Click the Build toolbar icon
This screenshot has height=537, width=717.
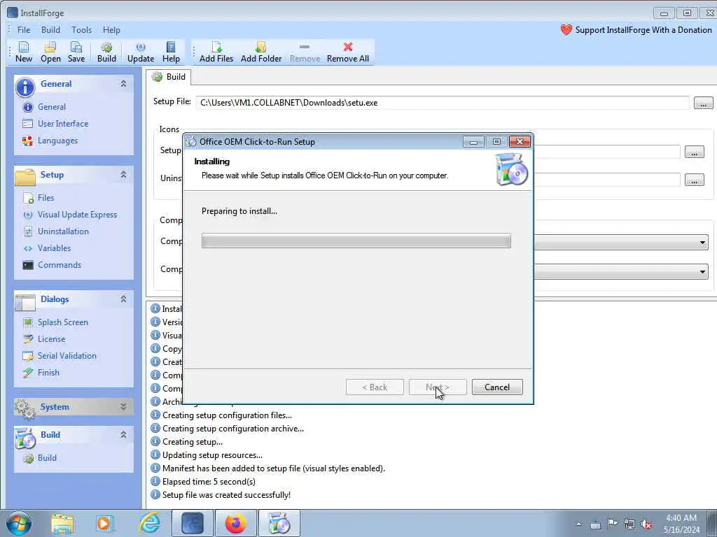[106, 52]
